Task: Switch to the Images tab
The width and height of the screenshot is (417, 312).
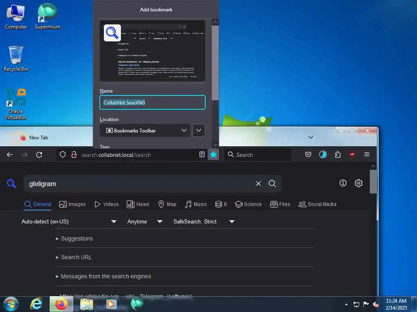Action: click(72, 204)
